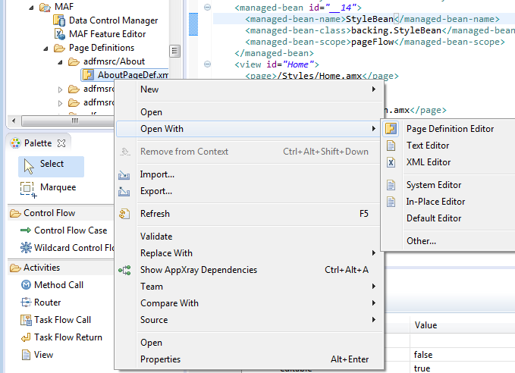This screenshot has width=515, height=373.
Task: Expand the first collapsed adfmsrc folder
Action: pos(60,89)
